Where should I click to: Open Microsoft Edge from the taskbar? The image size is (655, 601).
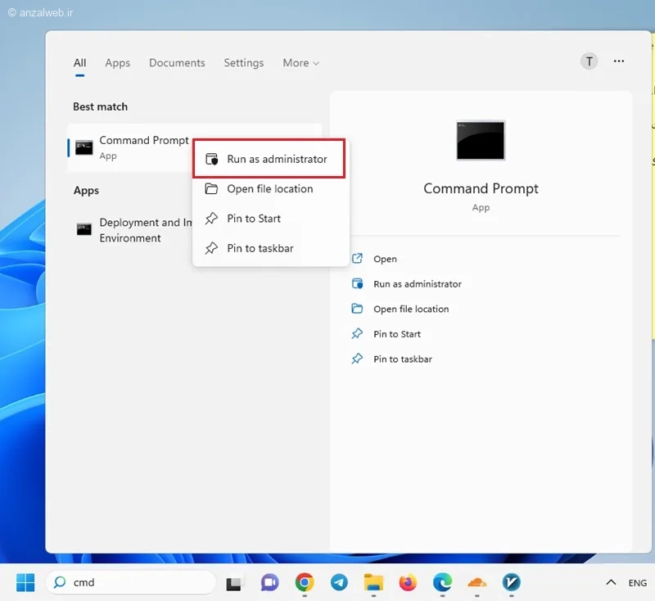click(442, 582)
